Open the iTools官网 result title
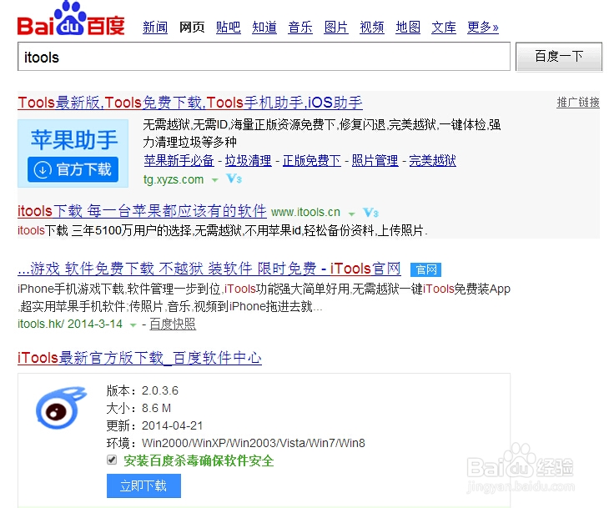609x508 pixels. (209, 269)
